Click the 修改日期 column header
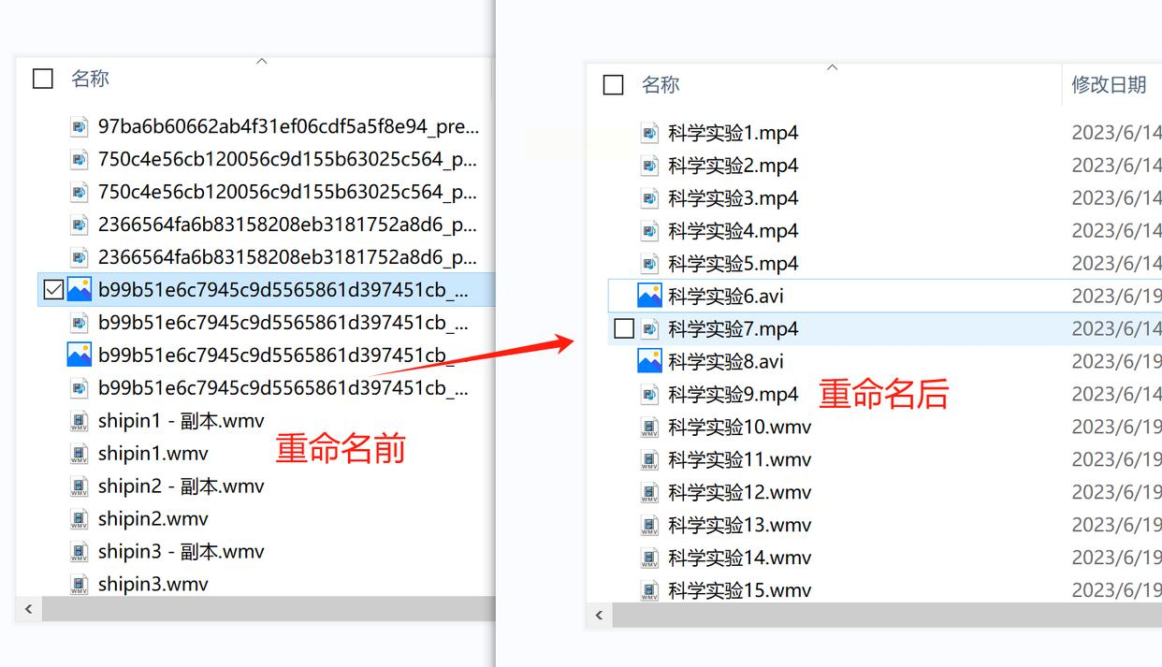This screenshot has width=1162, height=667. click(1110, 85)
